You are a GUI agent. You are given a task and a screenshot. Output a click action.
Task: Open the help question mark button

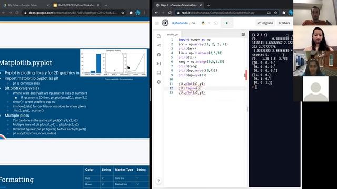(x=158, y=181)
